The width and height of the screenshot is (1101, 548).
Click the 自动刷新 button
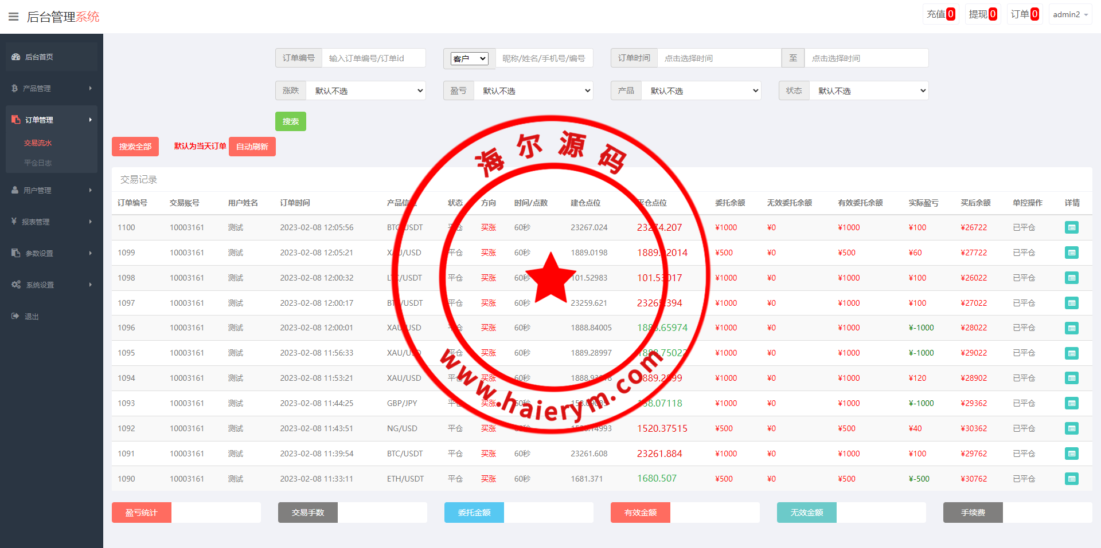point(252,147)
